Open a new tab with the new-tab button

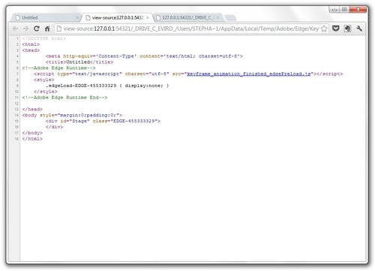point(230,17)
